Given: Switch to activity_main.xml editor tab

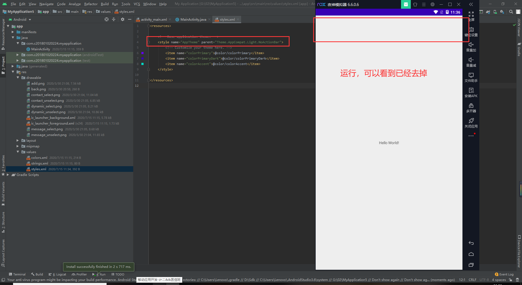Looking at the screenshot, I should pos(154,19).
